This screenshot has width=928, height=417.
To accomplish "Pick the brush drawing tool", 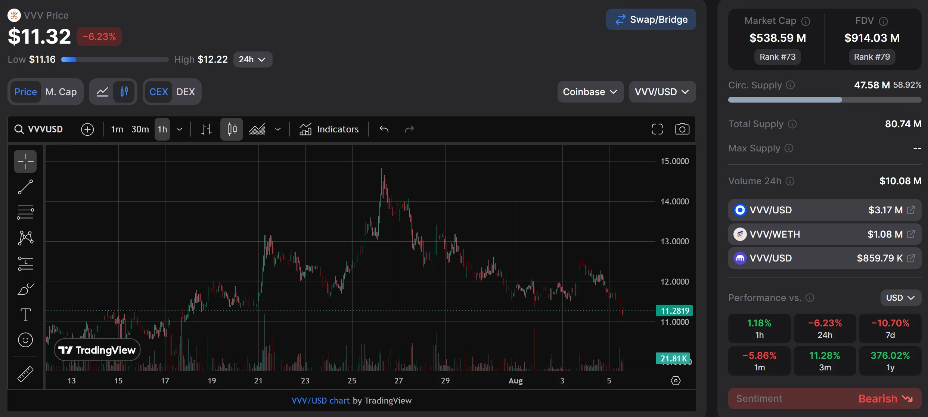I will (x=25, y=289).
